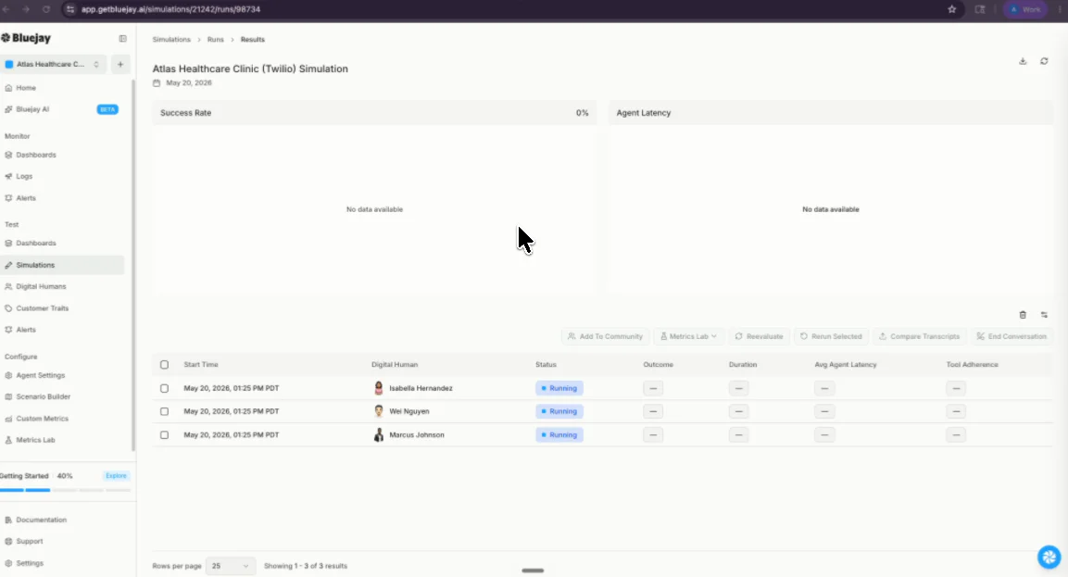
Task: Open column filter settings icon above table
Action: tap(1044, 315)
